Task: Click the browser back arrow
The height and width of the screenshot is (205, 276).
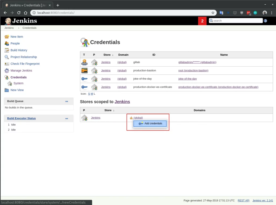Action: coord(5,13)
